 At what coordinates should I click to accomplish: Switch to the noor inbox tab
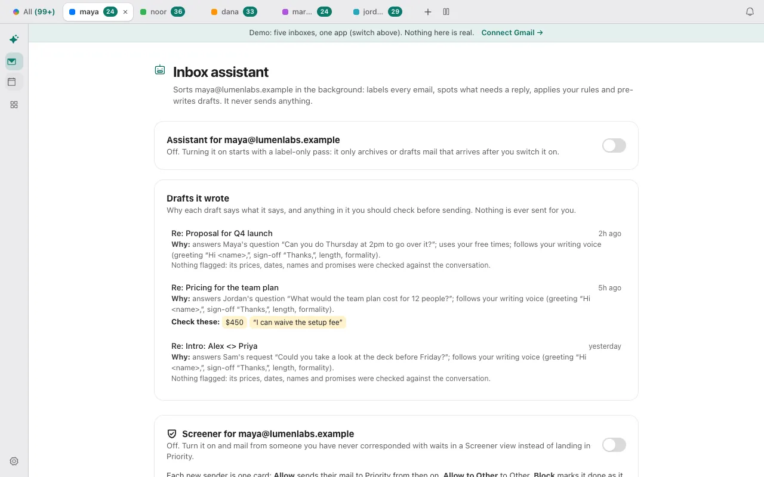pyautogui.click(x=162, y=12)
